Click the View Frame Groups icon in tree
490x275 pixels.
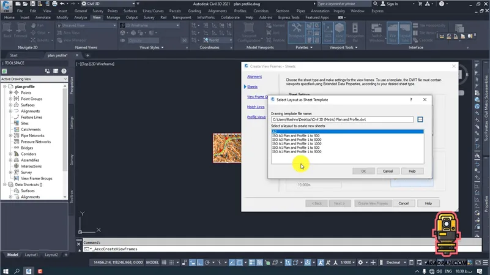(17, 178)
